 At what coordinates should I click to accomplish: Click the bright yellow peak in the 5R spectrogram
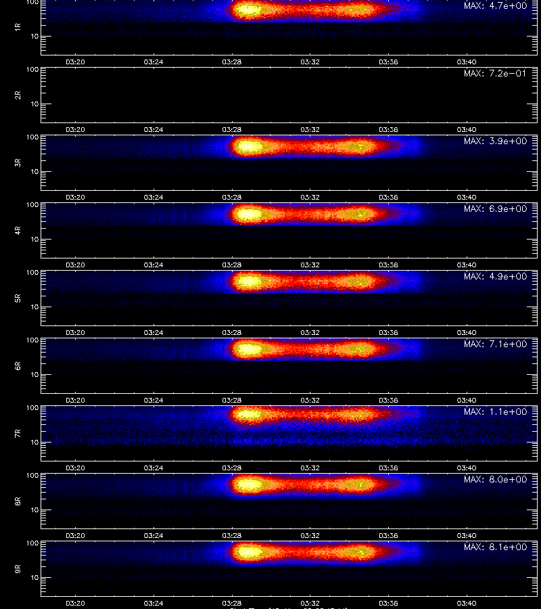tap(248, 281)
